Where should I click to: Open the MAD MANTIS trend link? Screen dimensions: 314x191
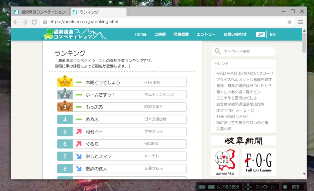coord(244,73)
